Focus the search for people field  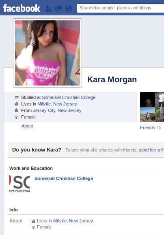click(x=121, y=8)
